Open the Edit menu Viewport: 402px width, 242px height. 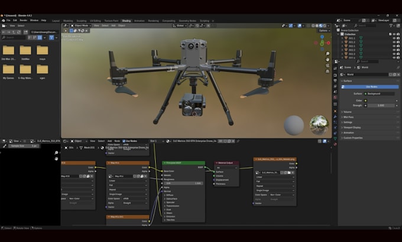point(15,20)
